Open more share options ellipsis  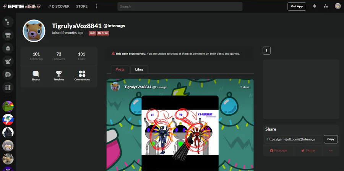click(x=331, y=151)
